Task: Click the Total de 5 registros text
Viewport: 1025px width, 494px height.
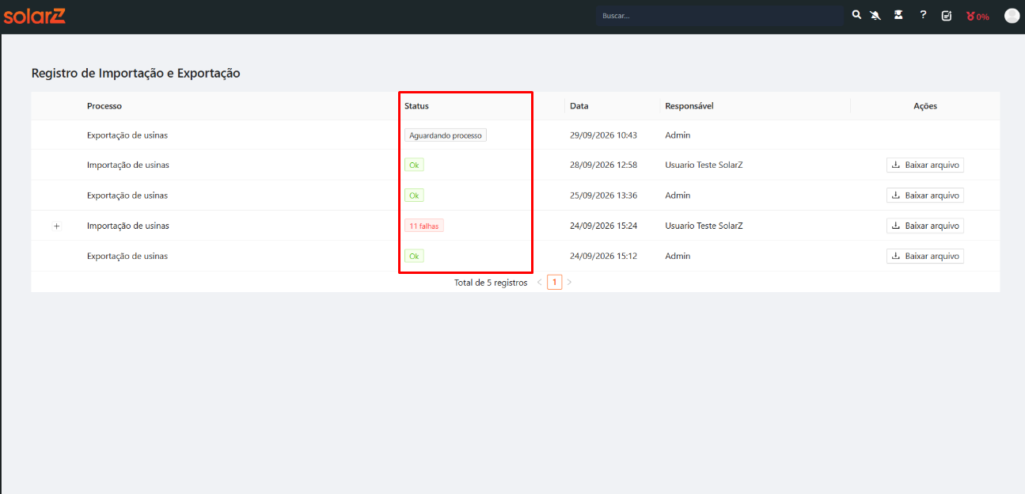Action: click(x=491, y=283)
